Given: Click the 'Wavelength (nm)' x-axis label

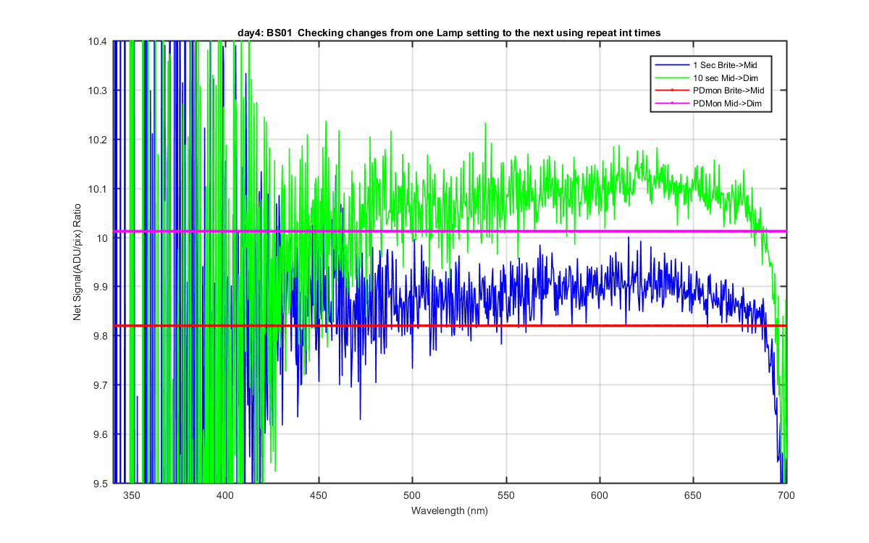Looking at the screenshot, I should (x=449, y=510).
